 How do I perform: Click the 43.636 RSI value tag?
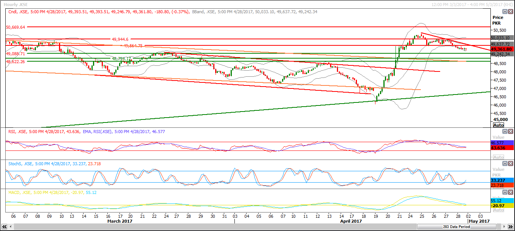(502, 148)
